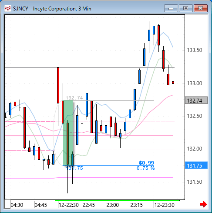
Task: Click the 133.00 price axis label
Action: click(x=195, y=83)
